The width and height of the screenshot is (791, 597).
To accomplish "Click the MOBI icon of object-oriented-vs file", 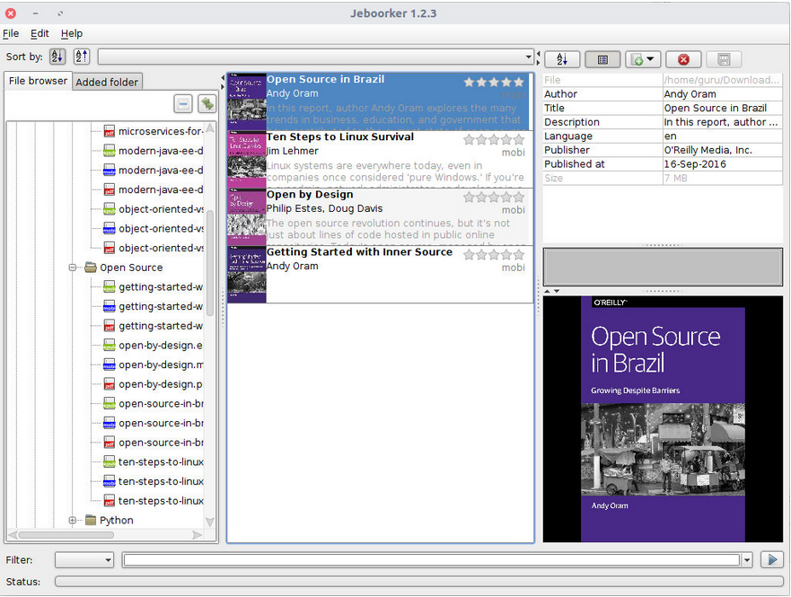I will click(109, 228).
